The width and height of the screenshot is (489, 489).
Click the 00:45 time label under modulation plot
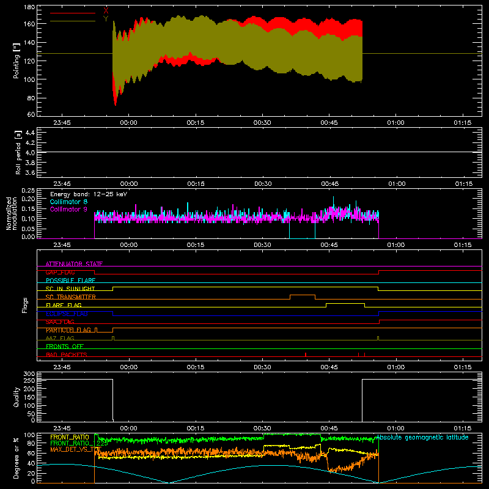[329, 245]
